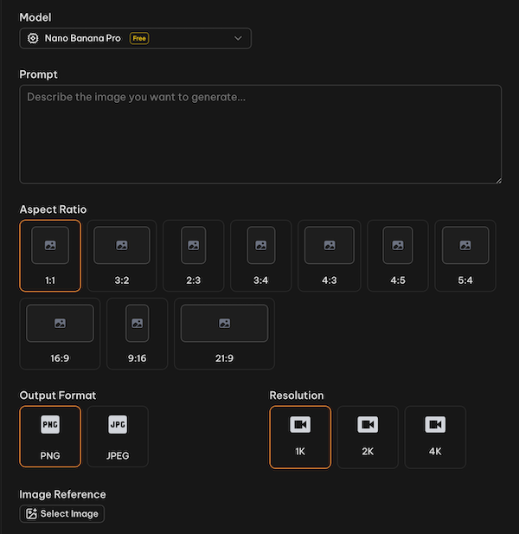Click the Free badge in model selector

[x=138, y=38]
